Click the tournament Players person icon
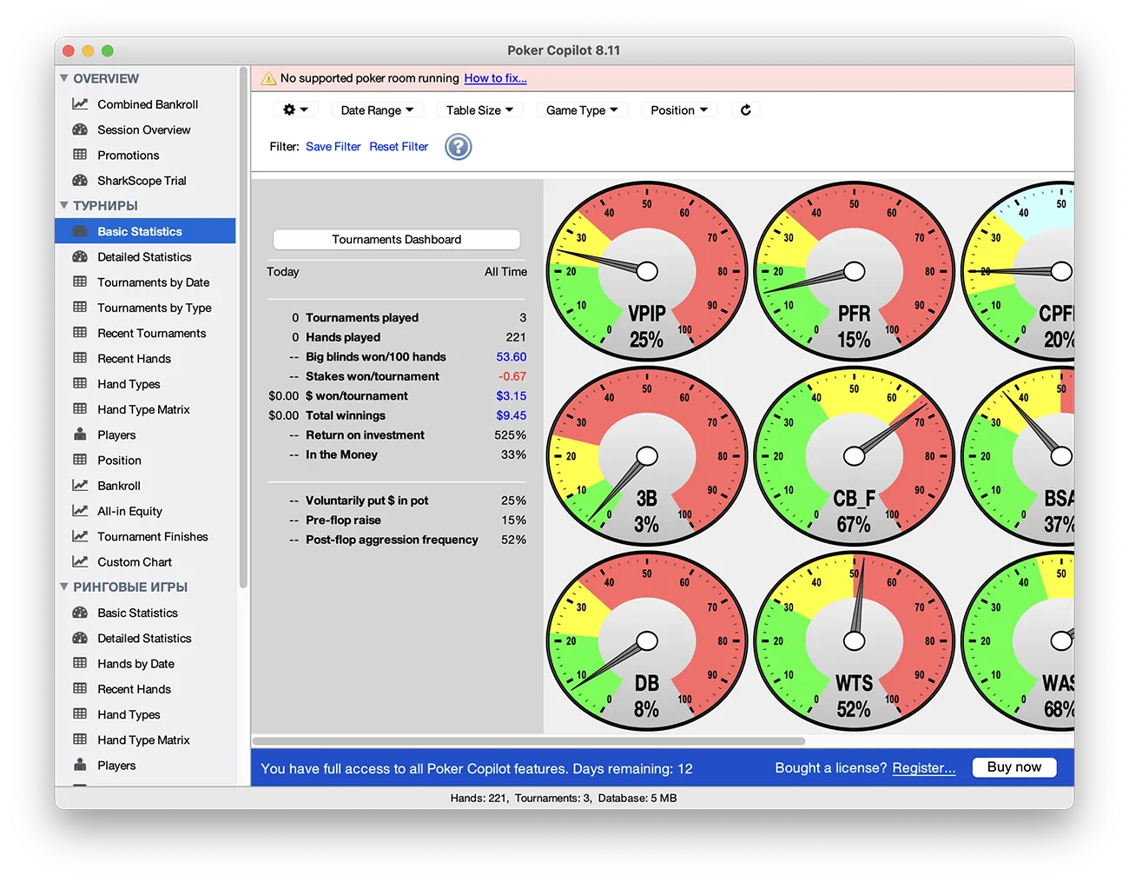The height and width of the screenshot is (882, 1129). (x=80, y=434)
